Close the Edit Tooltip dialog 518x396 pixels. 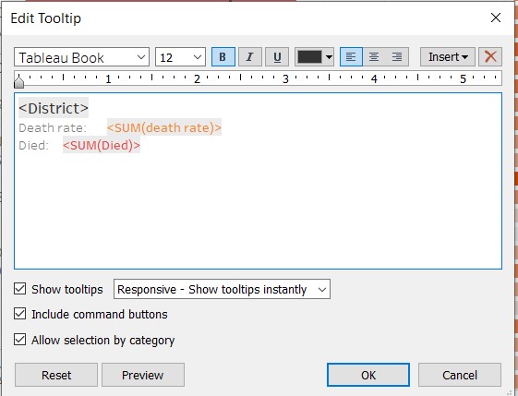[496, 18]
